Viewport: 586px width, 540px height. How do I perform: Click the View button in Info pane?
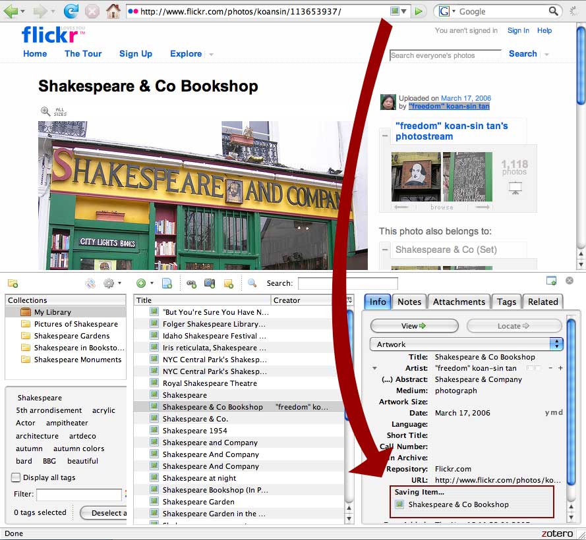pyautogui.click(x=414, y=326)
